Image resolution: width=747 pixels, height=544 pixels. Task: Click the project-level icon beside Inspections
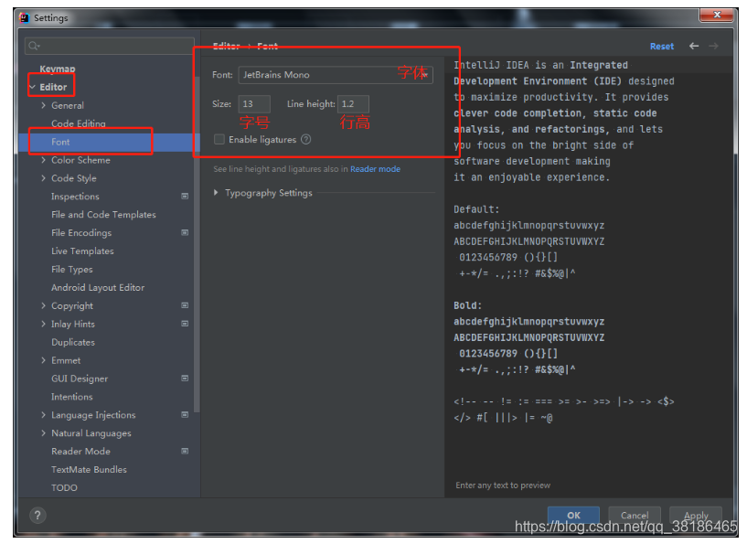pyautogui.click(x=185, y=196)
